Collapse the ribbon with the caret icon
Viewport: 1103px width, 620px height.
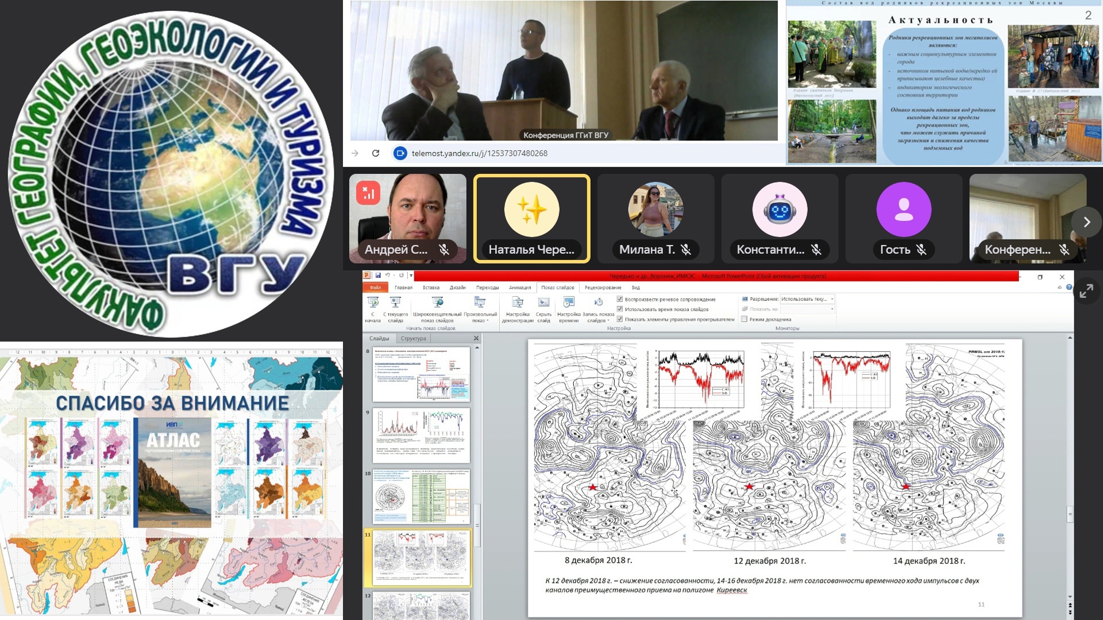1059,287
